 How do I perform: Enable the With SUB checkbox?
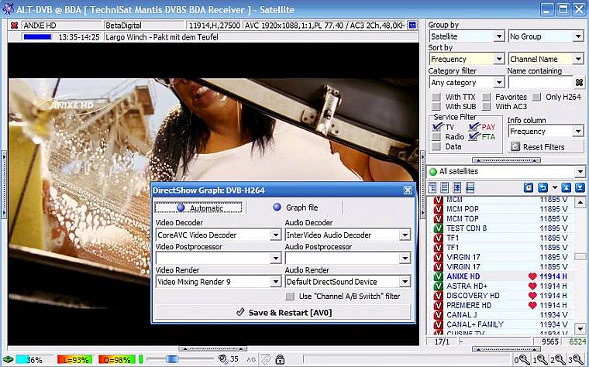click(436, 107)
